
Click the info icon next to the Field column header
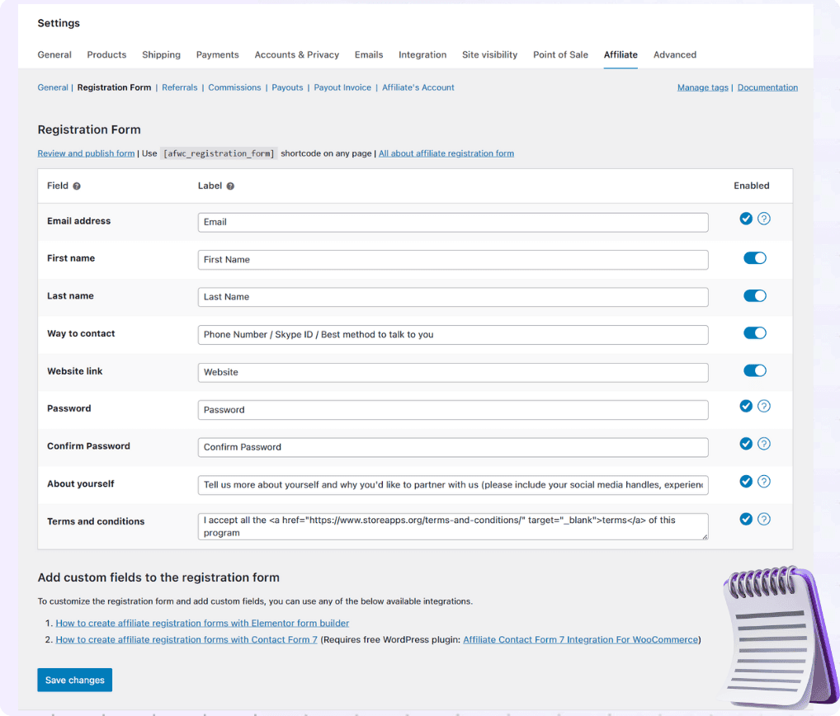click(x=76, y=186)
